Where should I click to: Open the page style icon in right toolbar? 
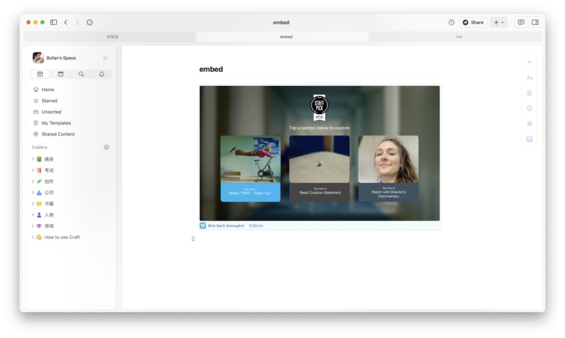(x=529, y=93)
